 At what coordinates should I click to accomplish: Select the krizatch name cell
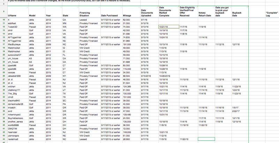tap(18, 108)
